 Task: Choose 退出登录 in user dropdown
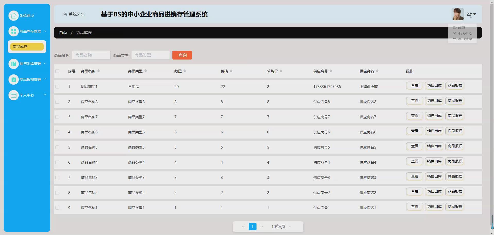coord(462,39)
